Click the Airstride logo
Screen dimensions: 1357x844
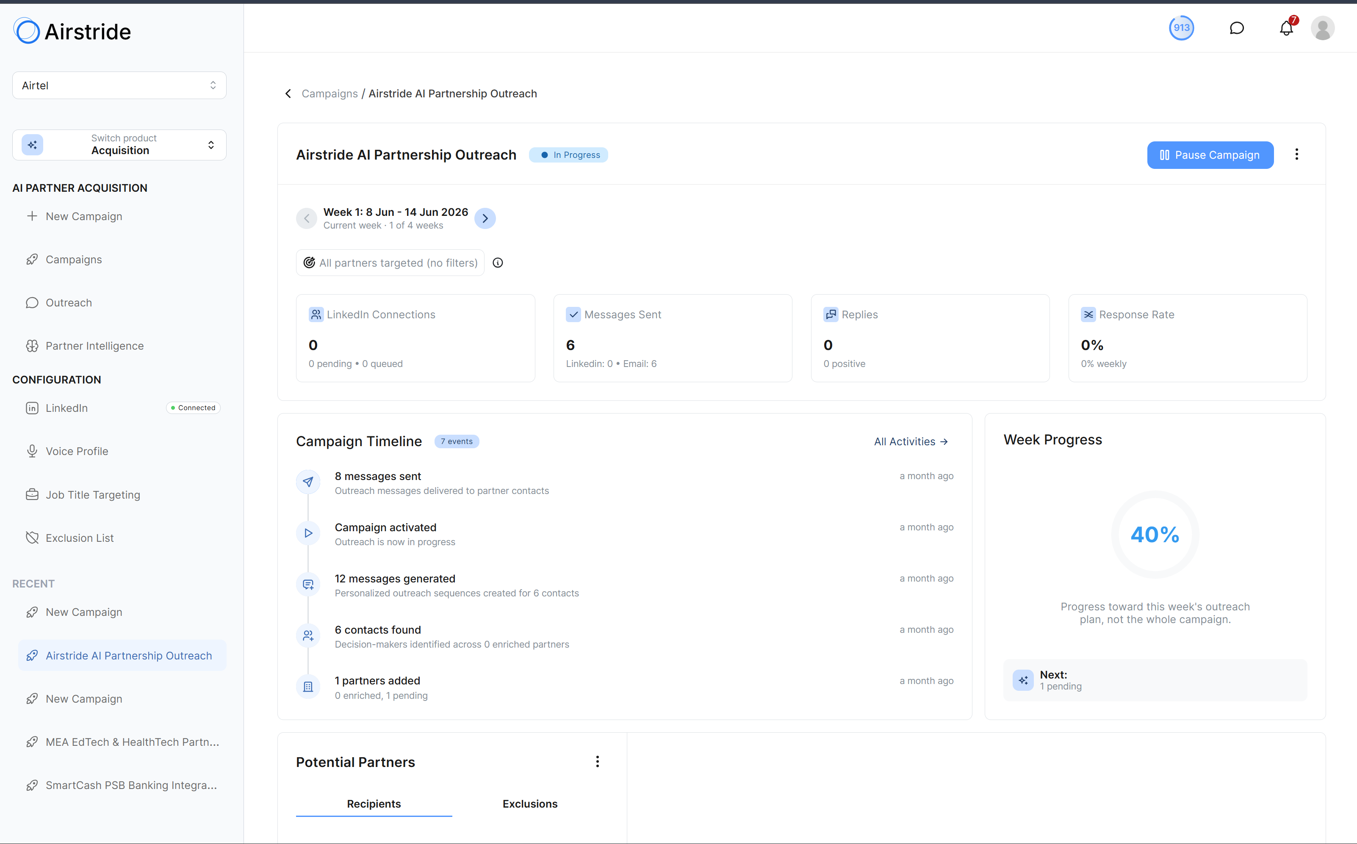(72, 31)
